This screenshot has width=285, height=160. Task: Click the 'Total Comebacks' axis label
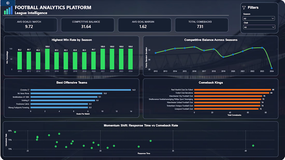click(x=234, y=115)
